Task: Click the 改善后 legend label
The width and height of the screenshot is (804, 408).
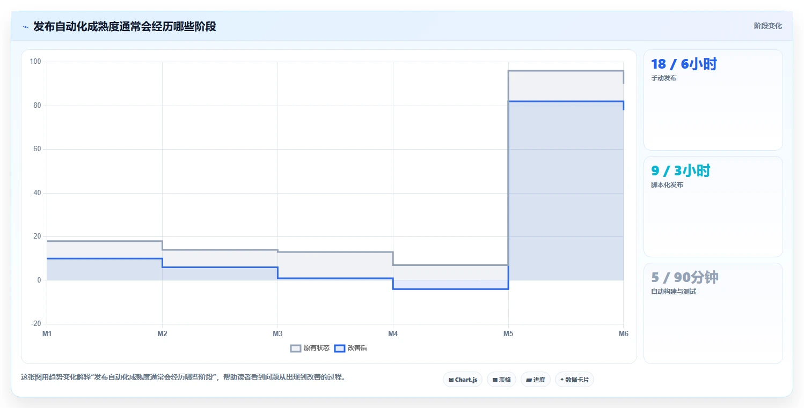Action: (x=357, y=348)
